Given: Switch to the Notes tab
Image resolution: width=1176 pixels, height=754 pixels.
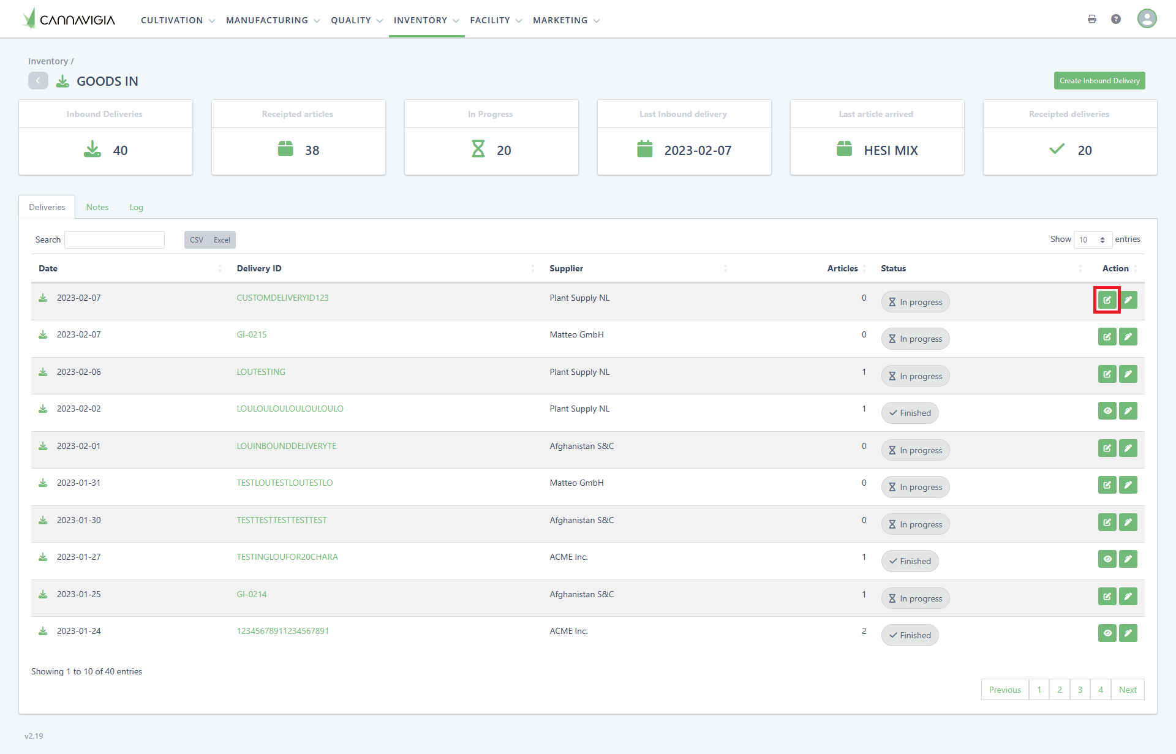Looking at the screenshot, I should pyautogui.click(x=97, y=207).
